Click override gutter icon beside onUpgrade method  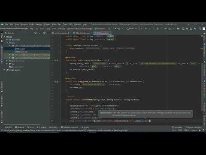(56, 81)
